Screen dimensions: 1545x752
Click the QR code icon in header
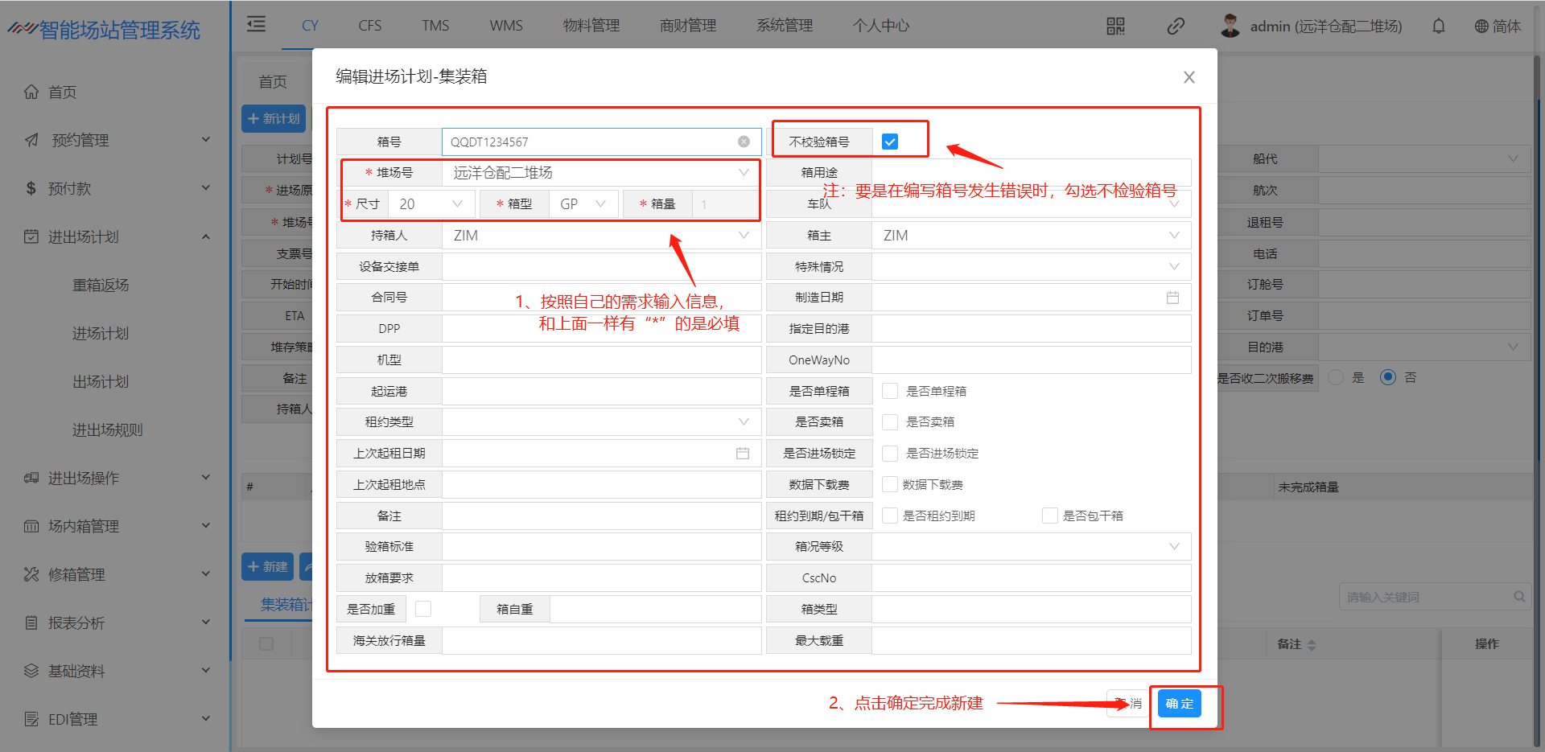[x=1115, y=27]
